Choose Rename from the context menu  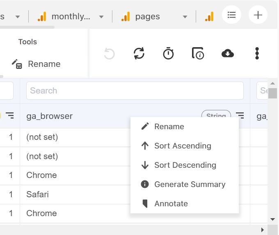[x=185, y=126]
